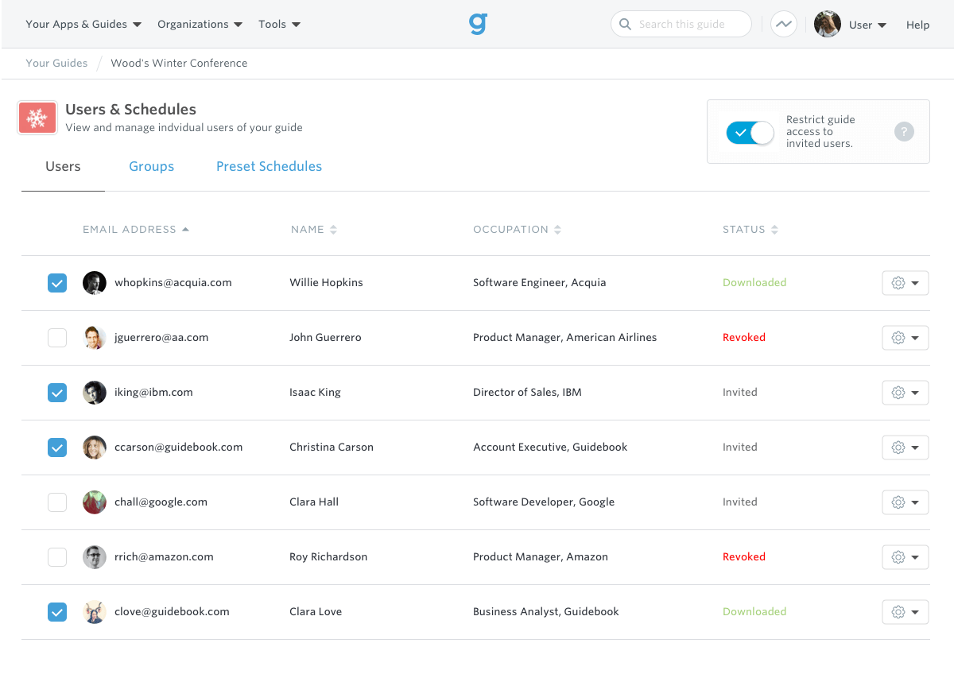Click the Help link

coord(917,25)
